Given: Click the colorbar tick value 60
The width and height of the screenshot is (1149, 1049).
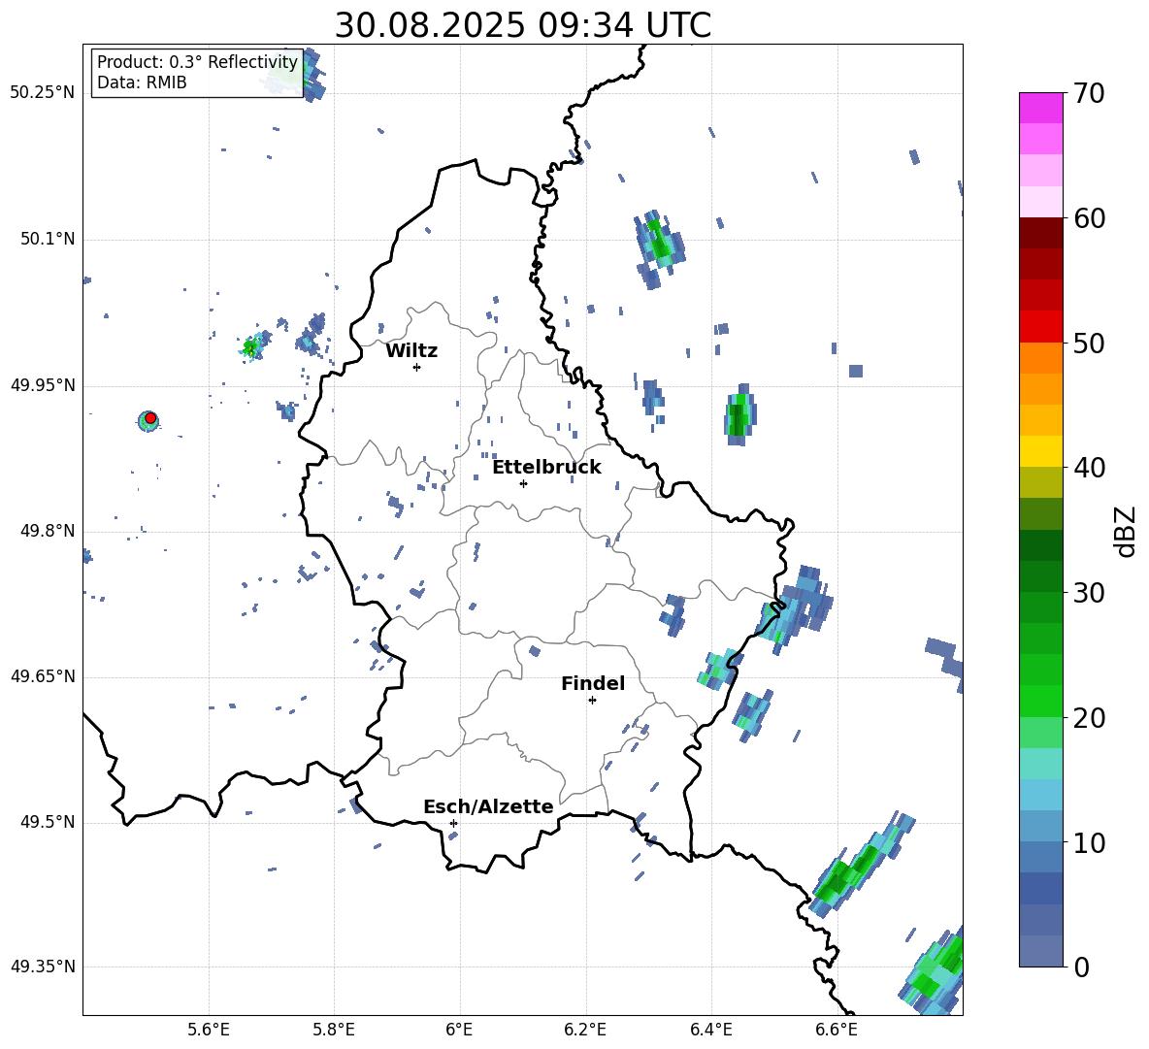Looking at the screenshot, I should click(1089, 218).
